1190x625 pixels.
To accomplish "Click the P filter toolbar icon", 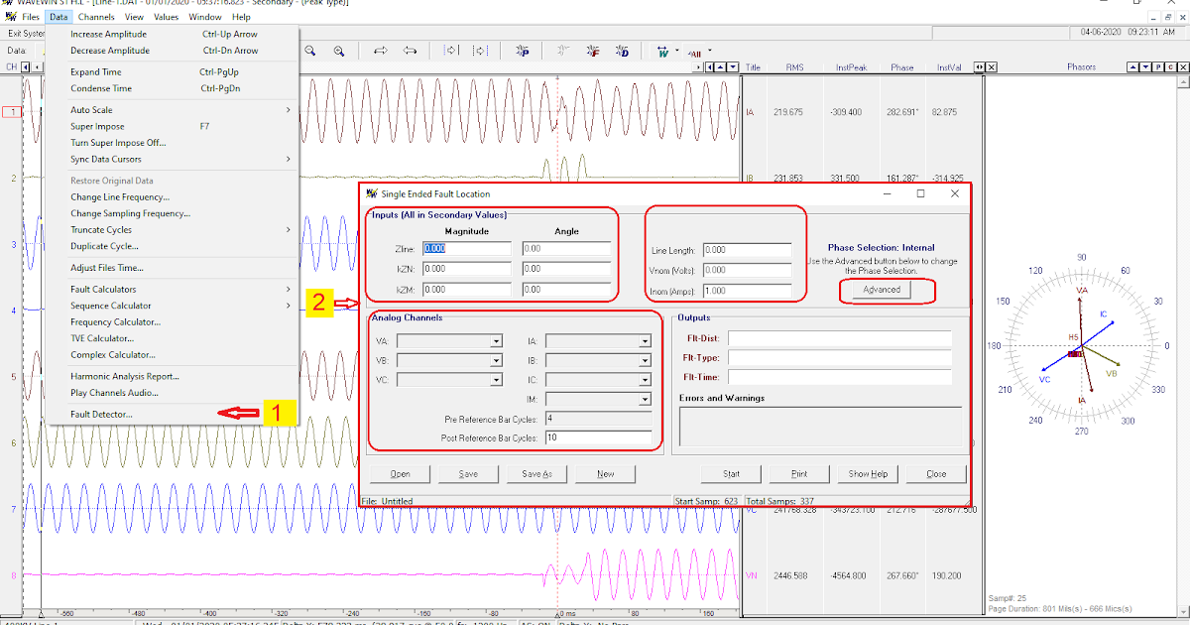I will (524, 51).
